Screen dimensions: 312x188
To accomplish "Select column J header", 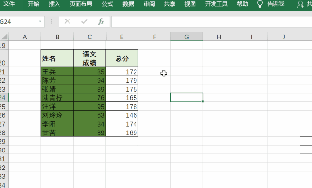I will point(284,37).
